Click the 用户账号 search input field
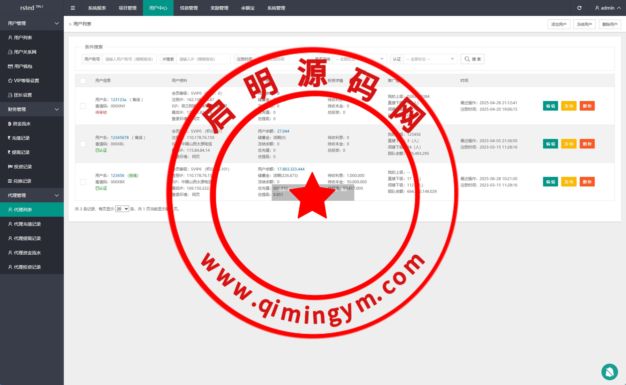The height and width of the screenshot is (385, 626). [129, 59]
